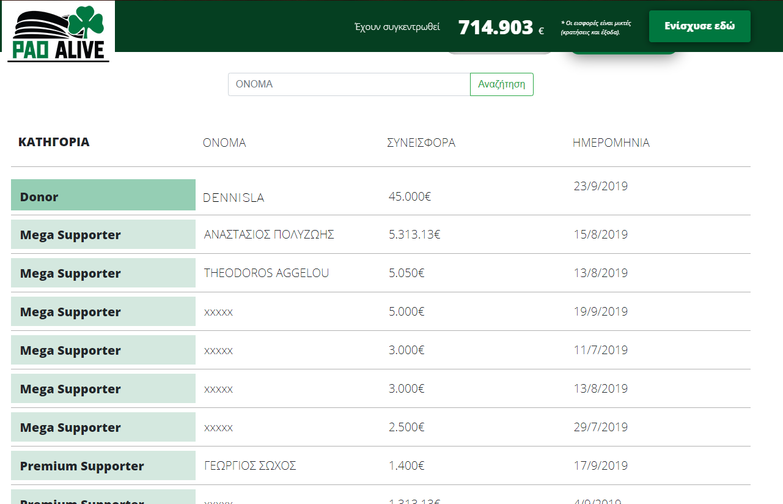Screen dimensions: 783x504
Task: Click the Οι εισφορές είναι μικτές footnote
Action: pos(596,28)
